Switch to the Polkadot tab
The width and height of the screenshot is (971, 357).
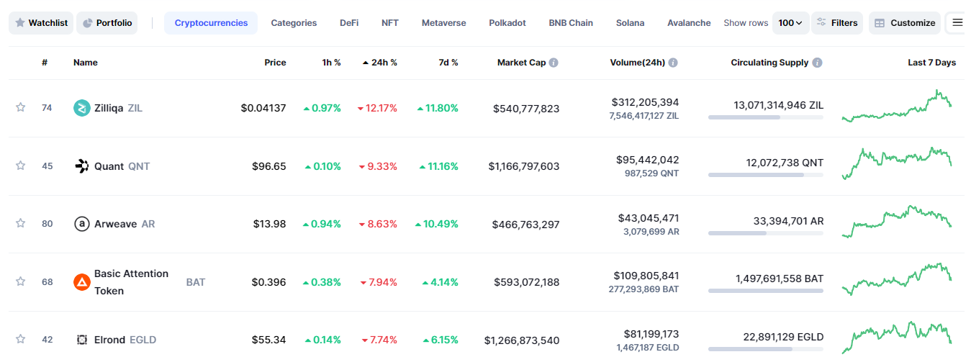(507, 23)
